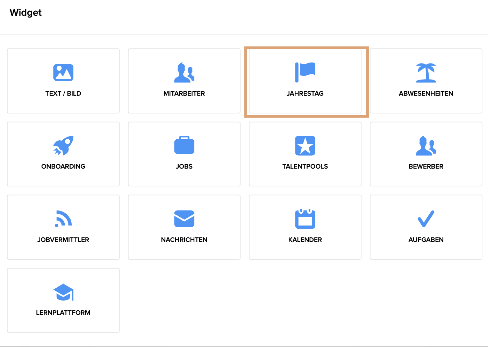This screenshot has width=488, height=347.
Task: Select the Mitarbeiter people icon
Action: pyautogui.click(x=184, y=73)
